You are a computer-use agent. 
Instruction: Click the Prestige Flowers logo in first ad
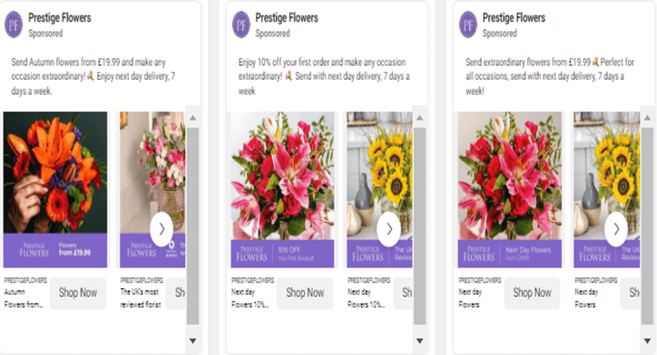(14, 25)
